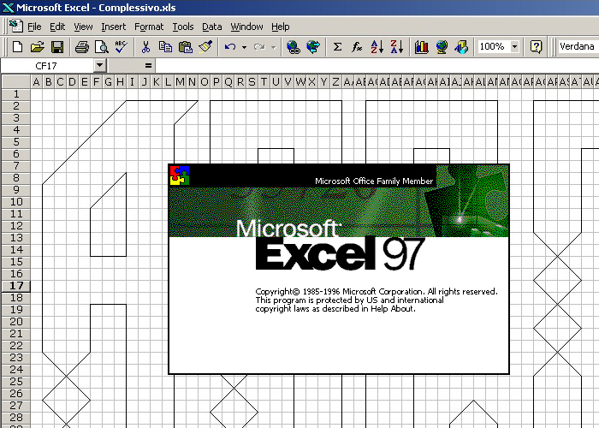Open the Tools menu
Viewport: 599px width, 428px height.
183,27
